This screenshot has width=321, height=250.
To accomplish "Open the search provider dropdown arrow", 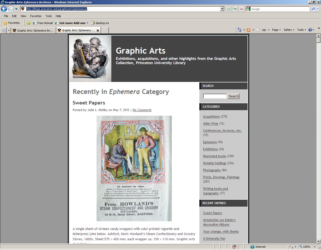I will tap(317, 9).
